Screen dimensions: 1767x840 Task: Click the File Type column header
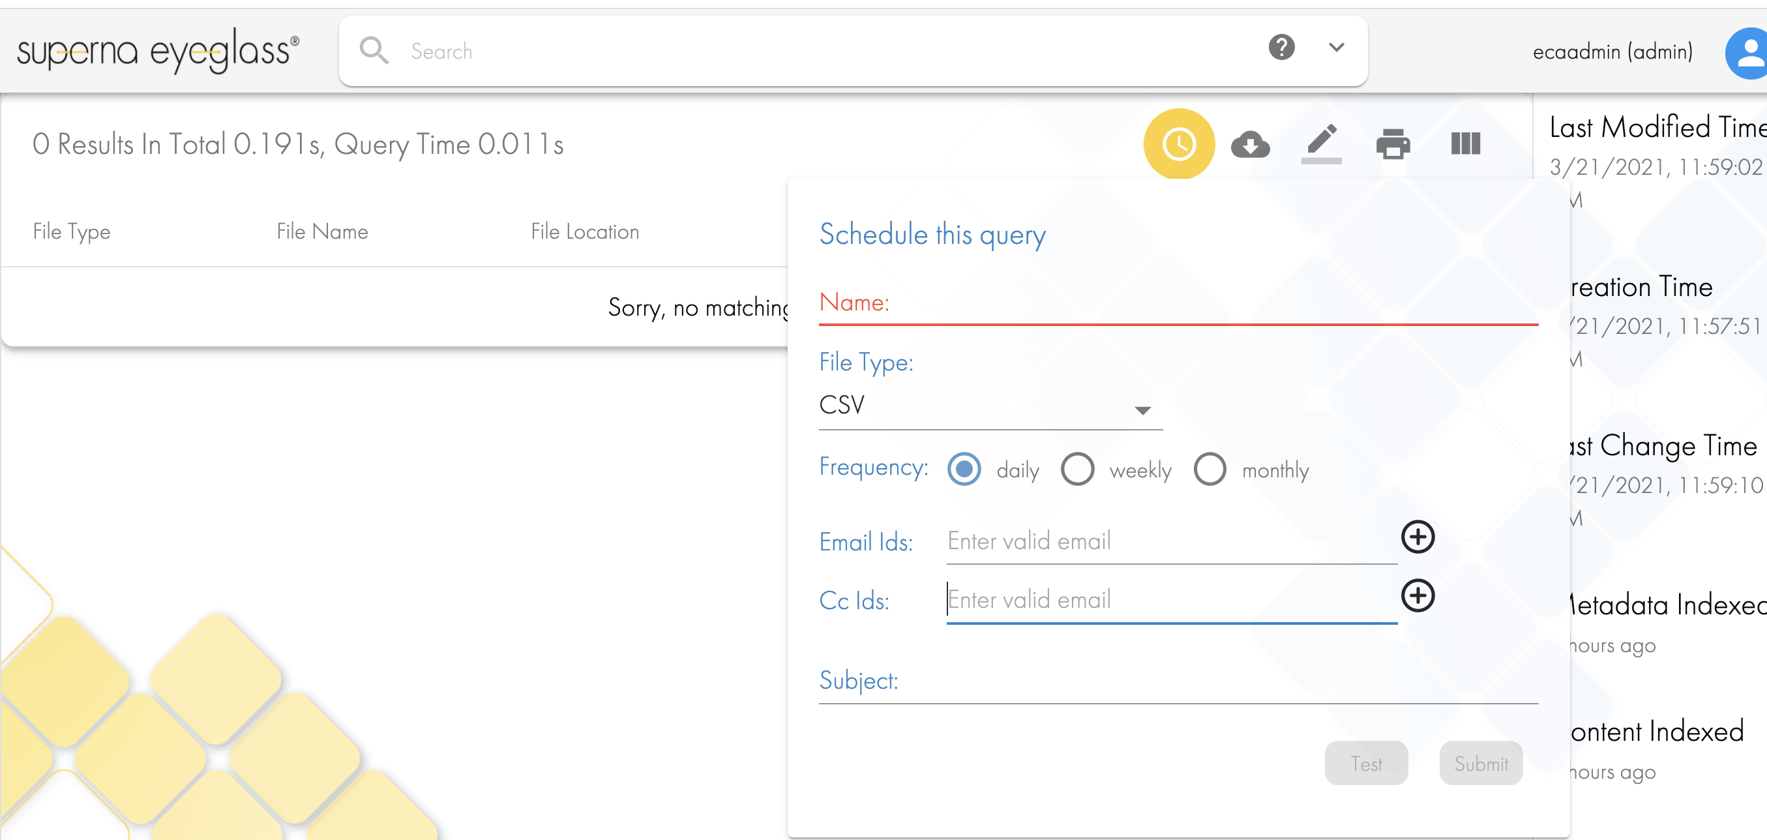click(x=71, y=232)
